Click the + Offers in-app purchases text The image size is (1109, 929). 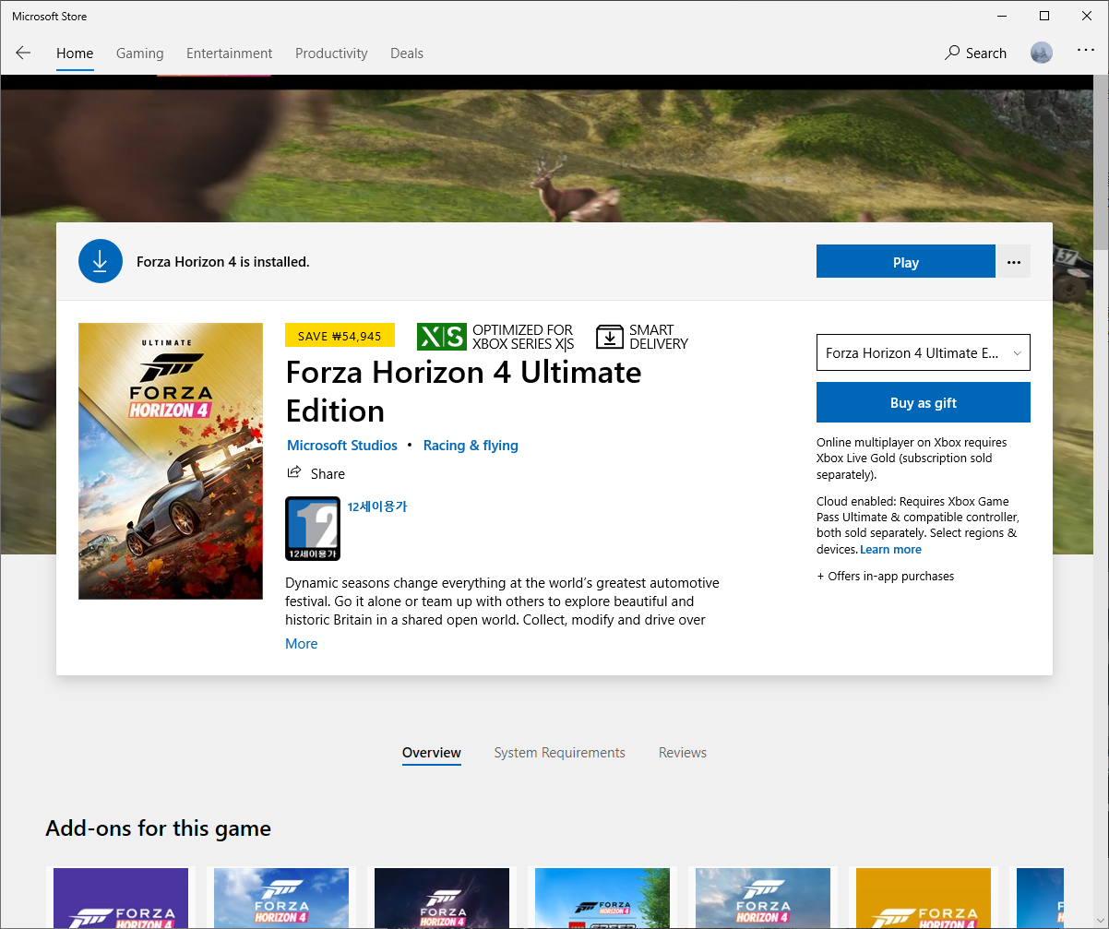(x=886, y=577)
